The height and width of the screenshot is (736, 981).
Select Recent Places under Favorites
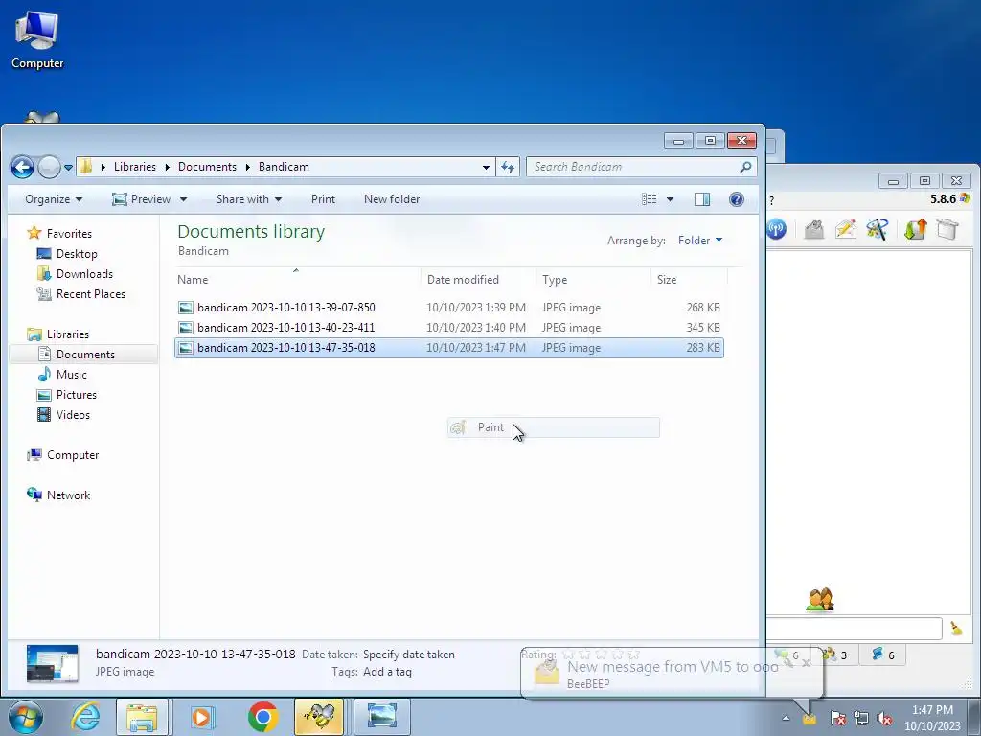[90, 293]
